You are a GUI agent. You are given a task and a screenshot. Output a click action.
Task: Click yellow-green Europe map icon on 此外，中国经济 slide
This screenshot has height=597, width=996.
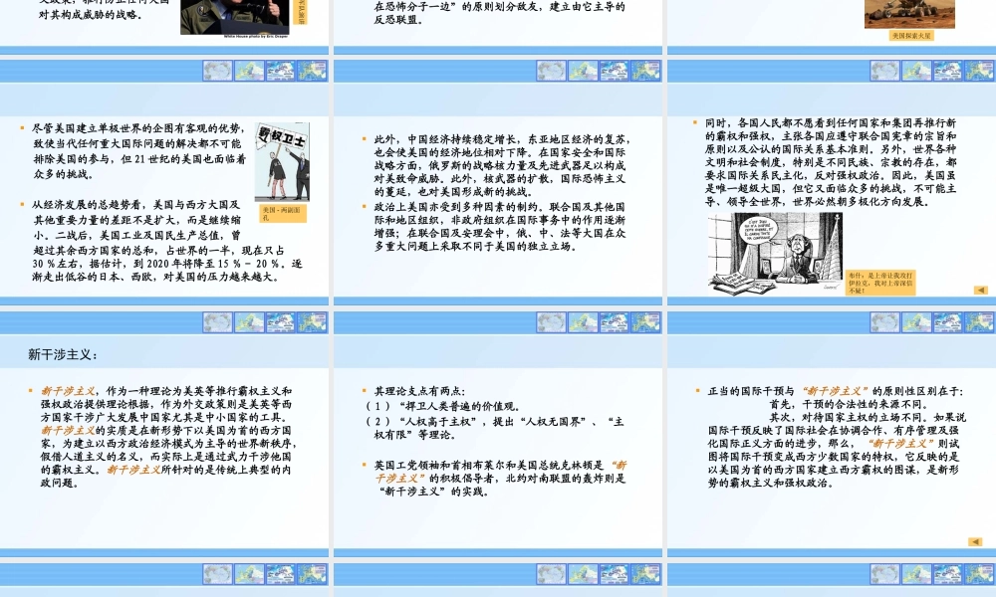click(x=583, y=71)
